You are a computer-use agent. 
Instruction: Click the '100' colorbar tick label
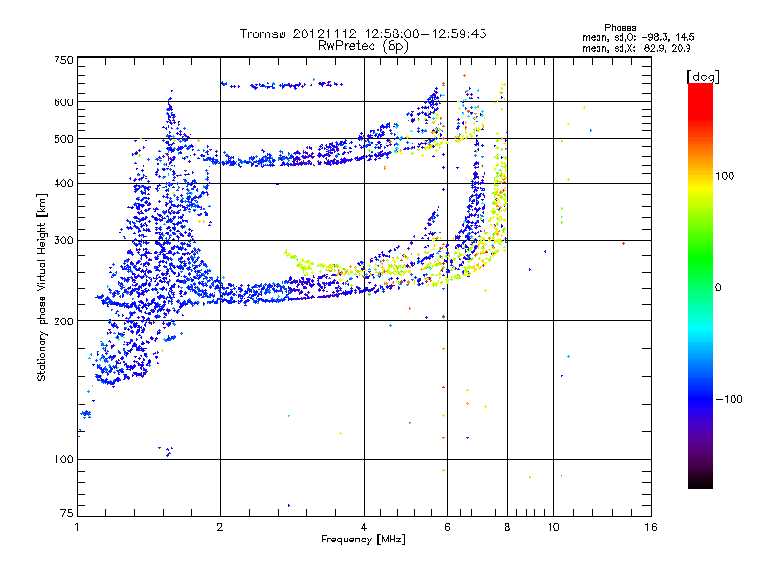point(725,176)
